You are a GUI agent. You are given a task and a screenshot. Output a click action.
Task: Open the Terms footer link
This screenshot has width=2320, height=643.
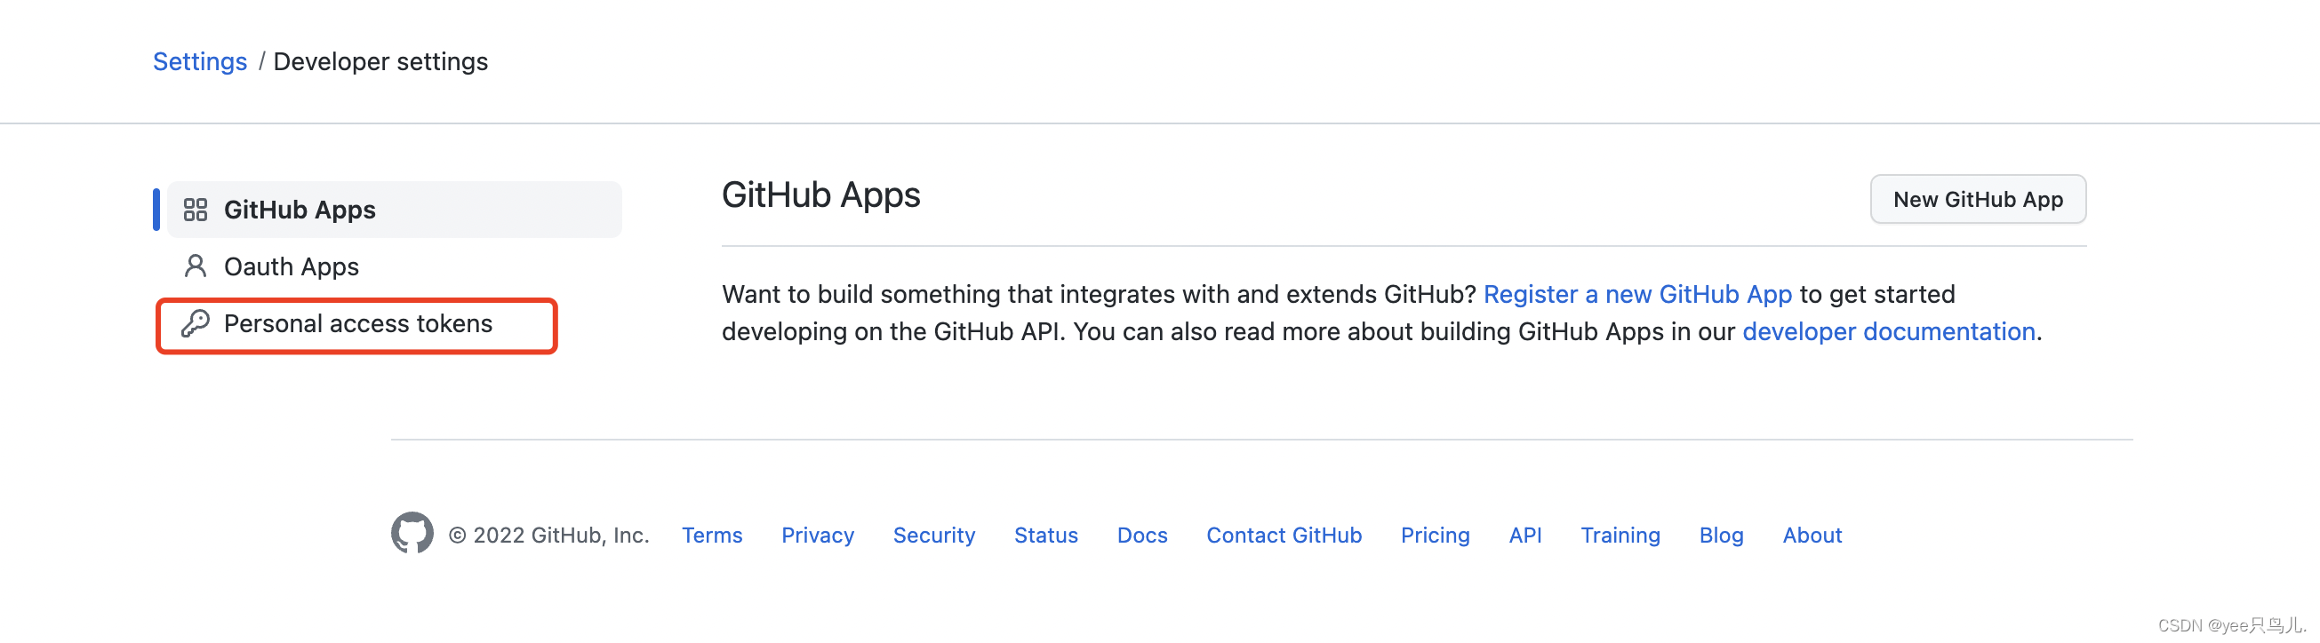(711, 535)
